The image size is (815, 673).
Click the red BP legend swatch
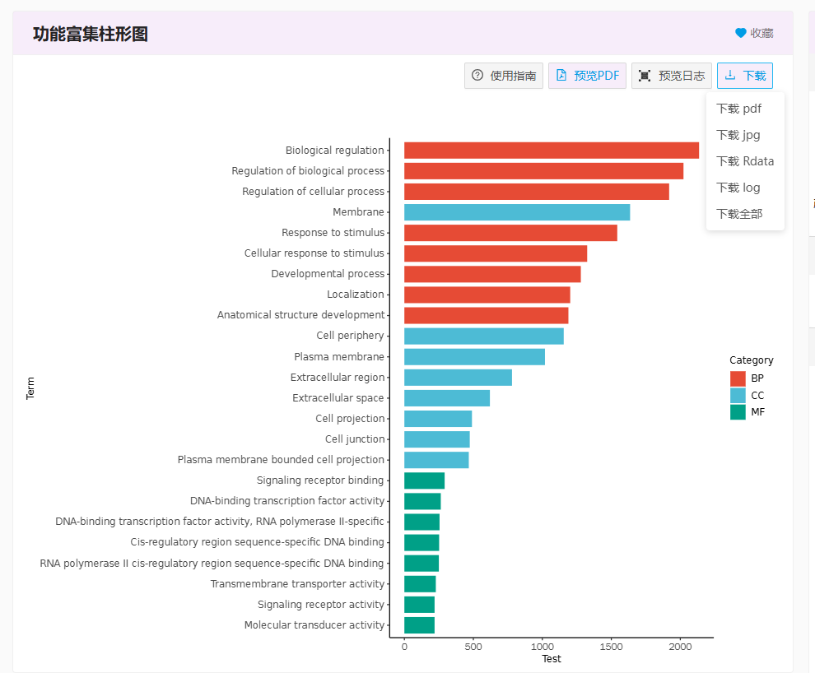click(738, 378)
